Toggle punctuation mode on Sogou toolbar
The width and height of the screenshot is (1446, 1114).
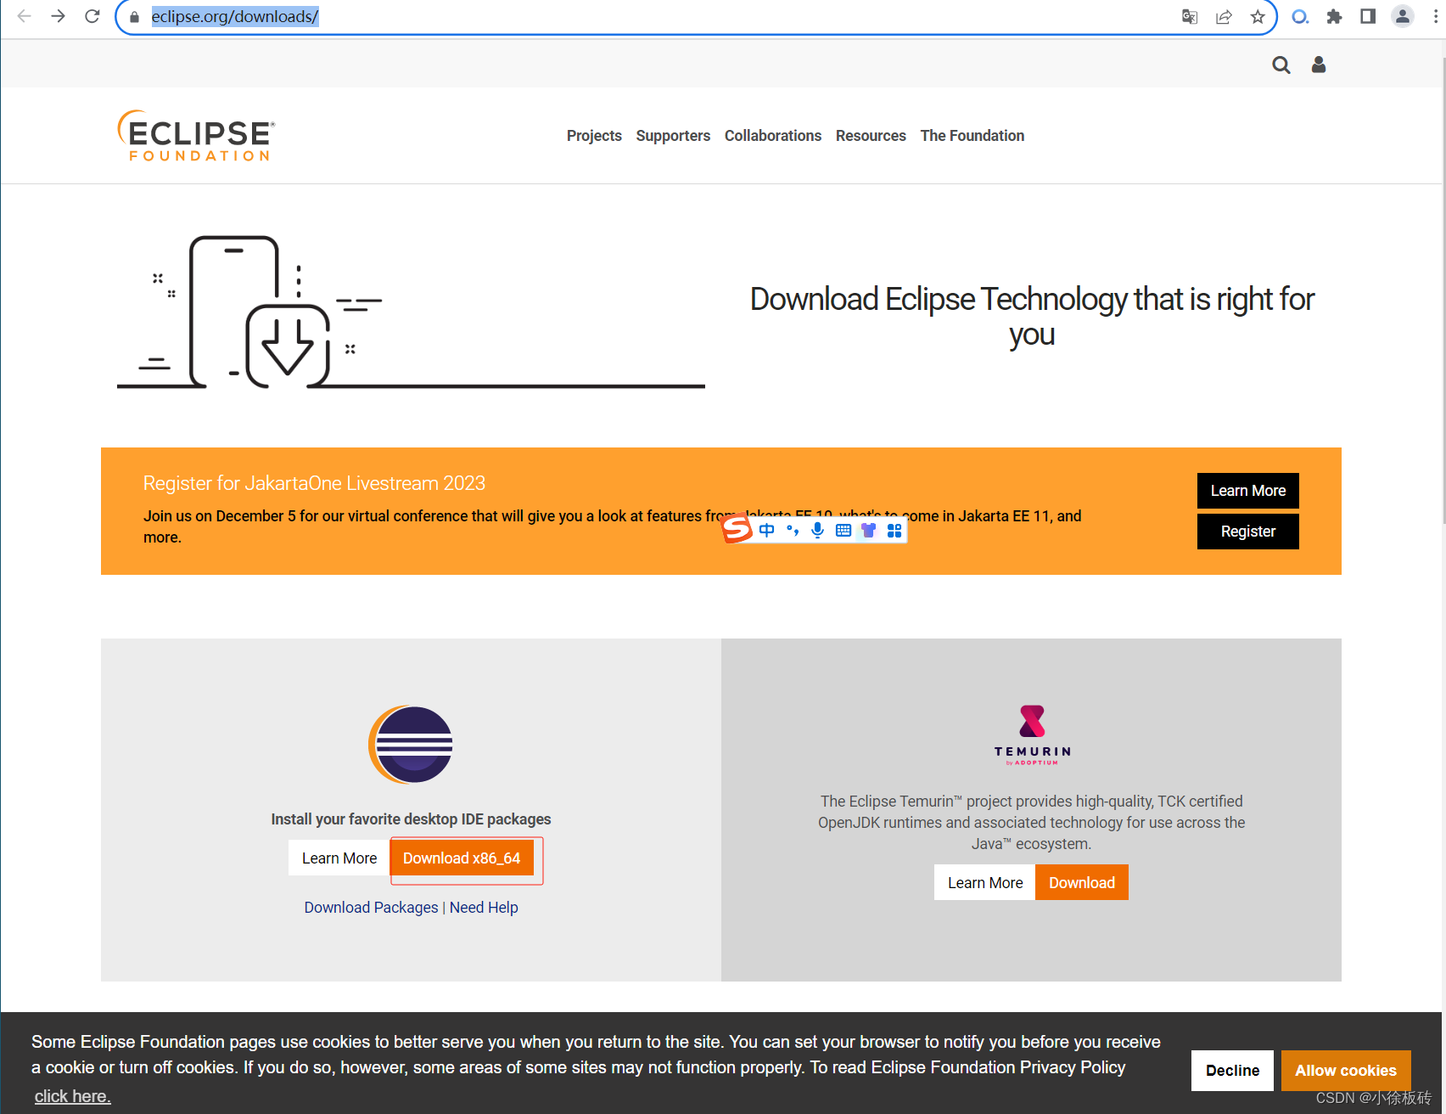pos(792,530)
